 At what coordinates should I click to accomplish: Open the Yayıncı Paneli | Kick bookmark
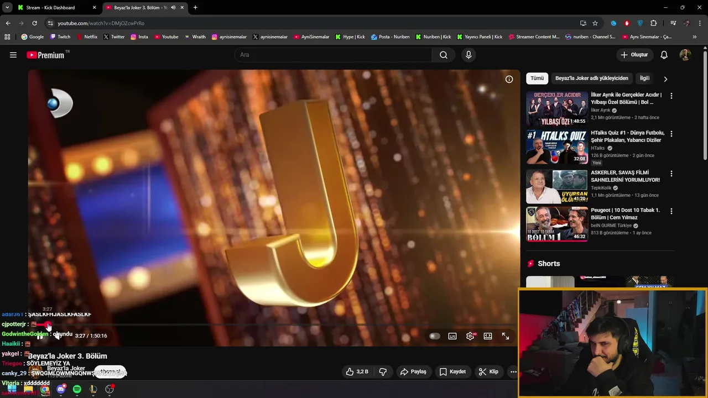pyautogui.click(x=479, y=37)
